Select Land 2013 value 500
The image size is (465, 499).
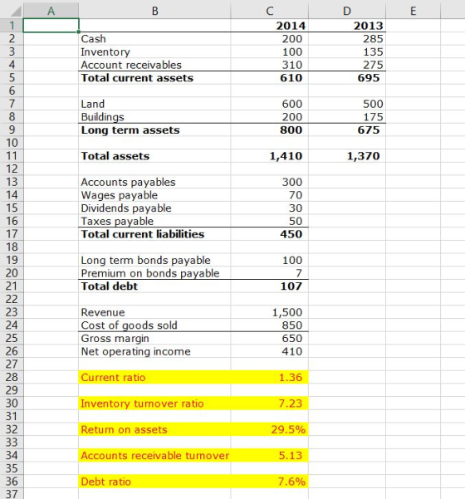347,104
